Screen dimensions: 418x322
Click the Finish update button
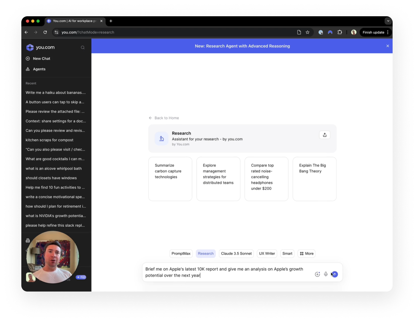coord(373,32)
